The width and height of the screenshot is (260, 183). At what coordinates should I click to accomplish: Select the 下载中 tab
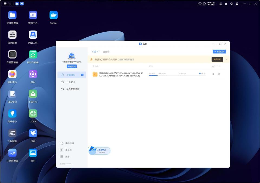[95, 52]
